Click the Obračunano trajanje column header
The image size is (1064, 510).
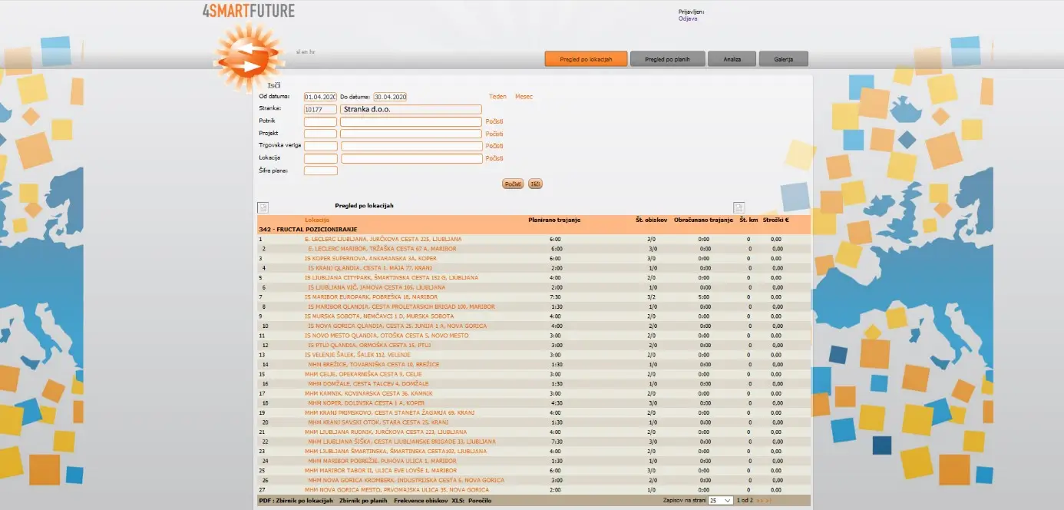[703, 220]
